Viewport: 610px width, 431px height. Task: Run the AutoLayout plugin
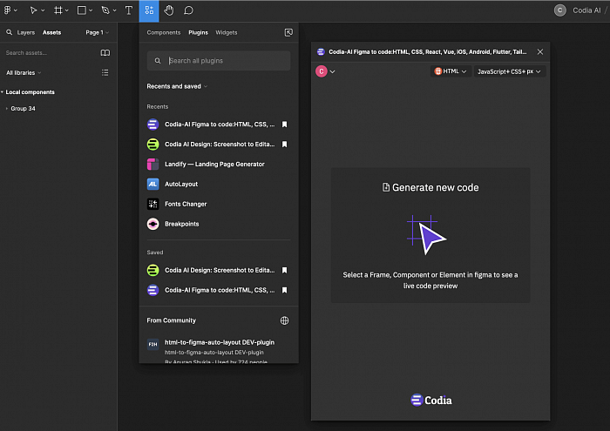click(173, 184)
